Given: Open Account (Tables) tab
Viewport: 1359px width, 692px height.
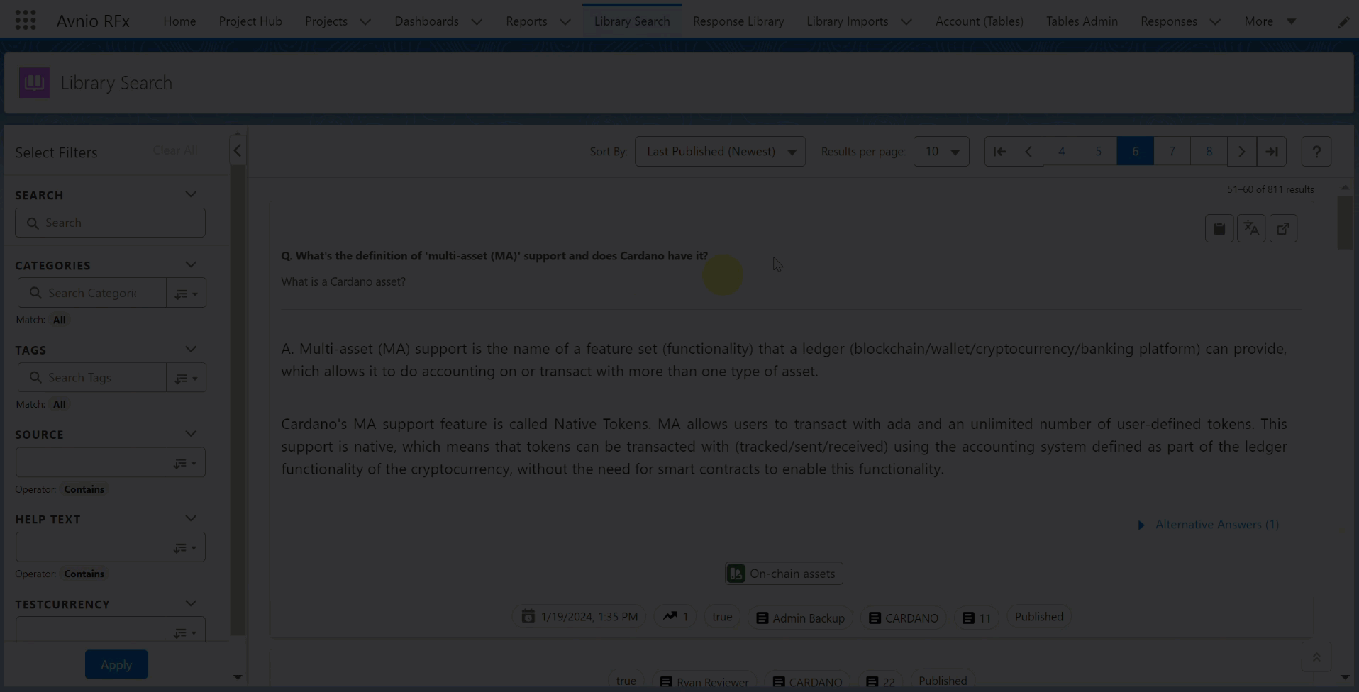Looking at the screenshot, I should point(979,21).
